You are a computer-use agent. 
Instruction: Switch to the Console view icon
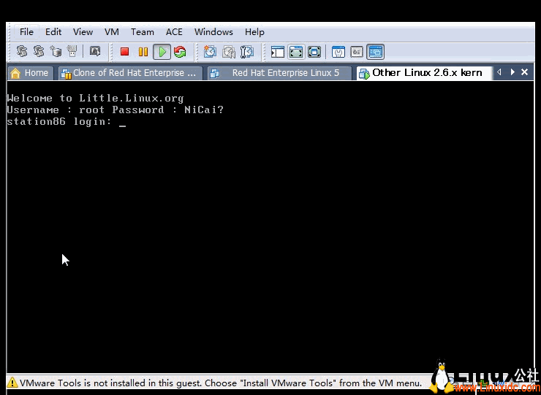(375, 52)
